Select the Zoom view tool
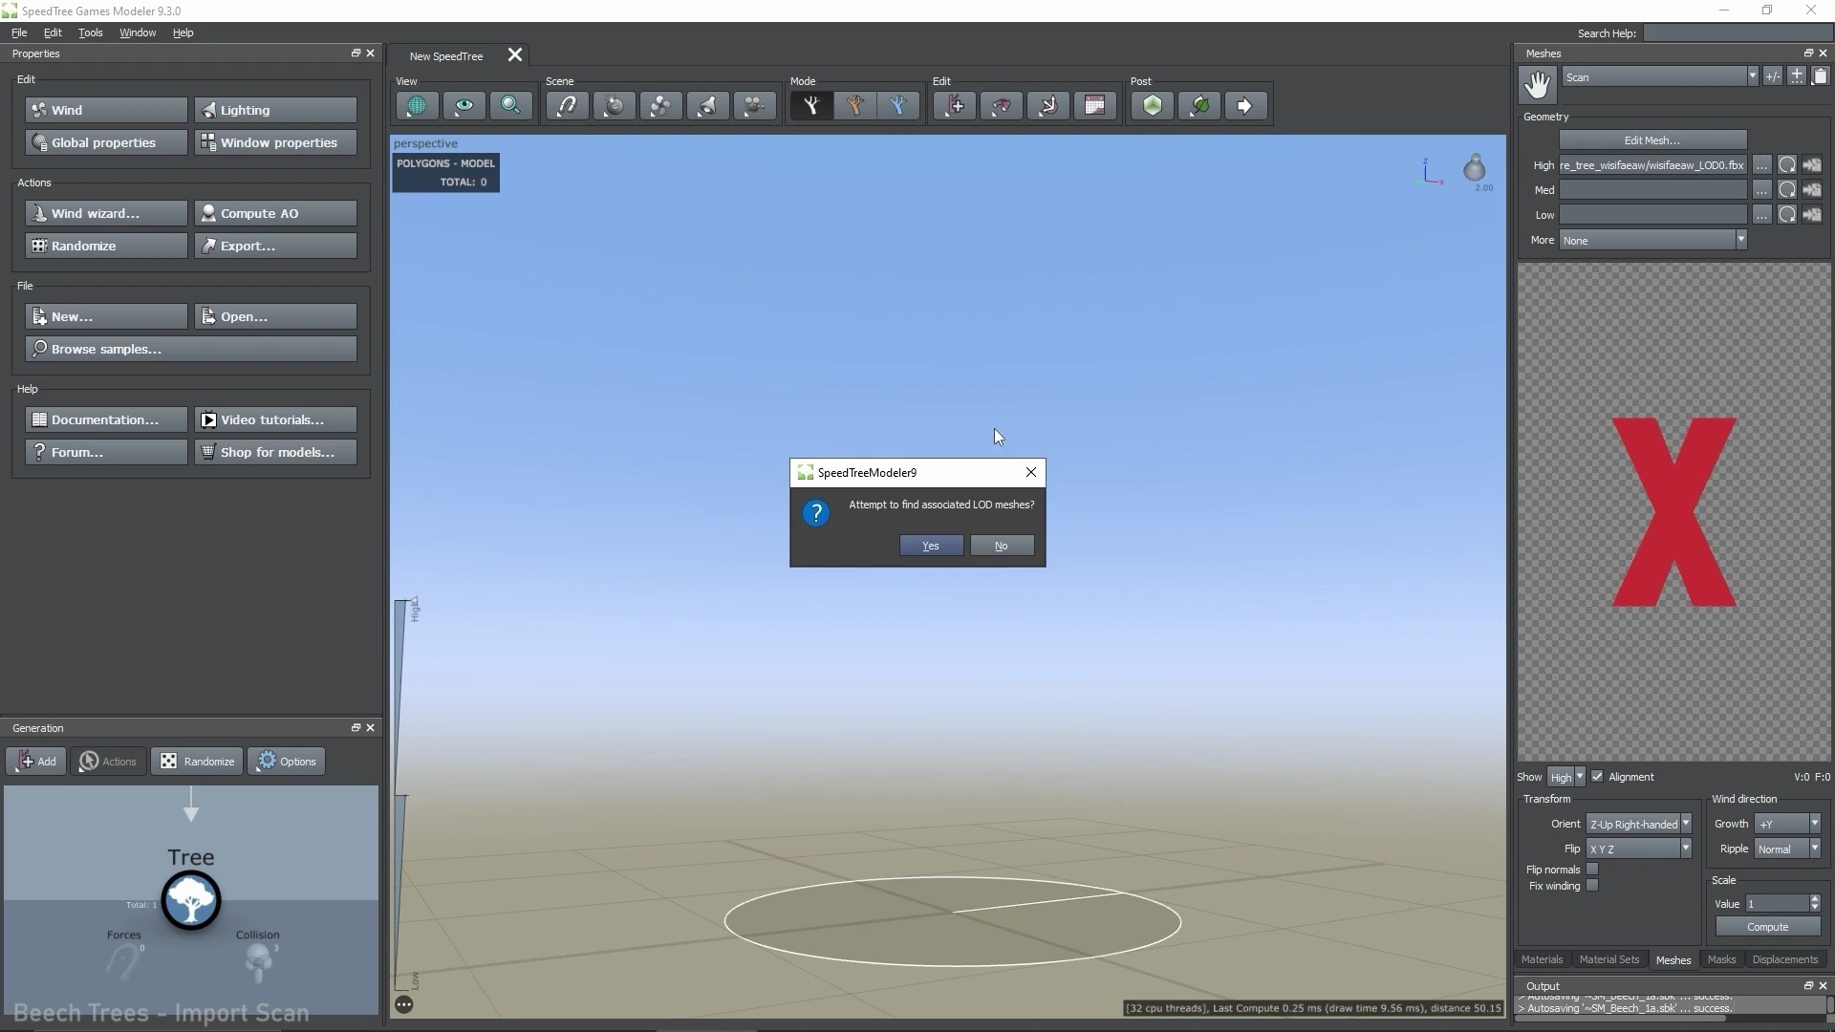 click(x=510, y=104)
